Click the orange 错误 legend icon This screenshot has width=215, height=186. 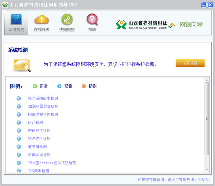pos(84,86)
